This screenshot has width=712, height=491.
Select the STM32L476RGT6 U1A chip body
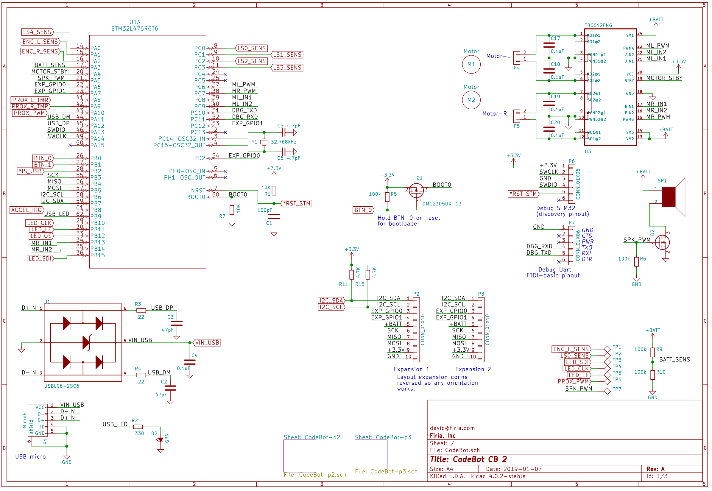(x=148, y=152)
